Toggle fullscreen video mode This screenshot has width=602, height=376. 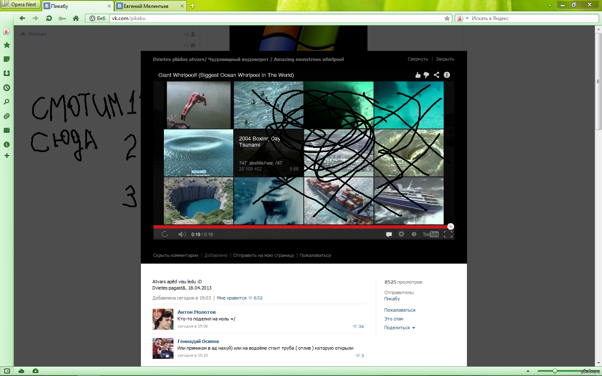448,234
